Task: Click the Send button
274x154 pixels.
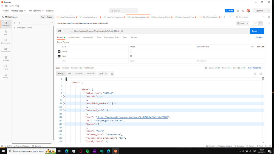Action: [x=255, y=31]
